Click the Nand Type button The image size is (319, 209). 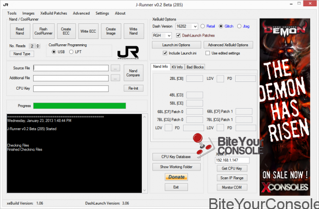click(x=22, y=54)
